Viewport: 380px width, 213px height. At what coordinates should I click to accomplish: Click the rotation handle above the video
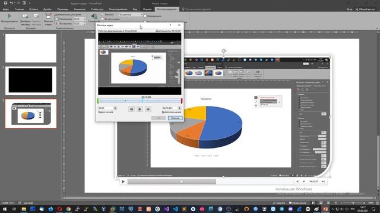click(x=224, y=51)
